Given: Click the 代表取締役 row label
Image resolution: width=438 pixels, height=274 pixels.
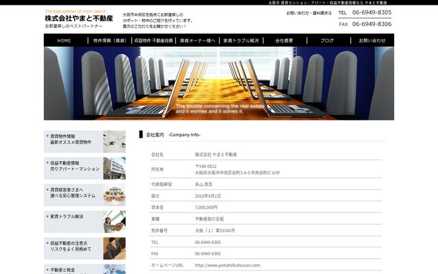Looking at the screenshot, I should click(x=162, y=184).
